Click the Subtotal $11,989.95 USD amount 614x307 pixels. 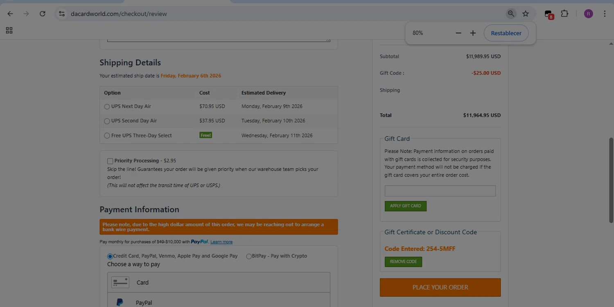pyautogui.click(x=483, y=56)
